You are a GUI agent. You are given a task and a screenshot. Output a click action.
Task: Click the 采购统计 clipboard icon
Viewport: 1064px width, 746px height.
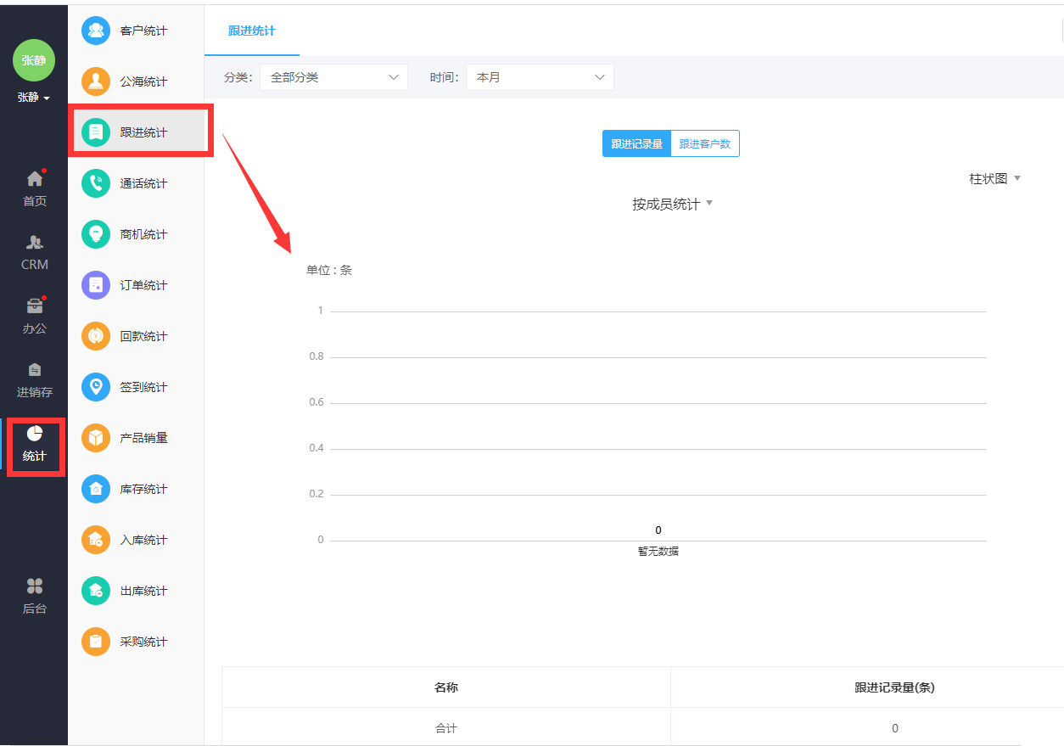[x=96, y=642]
